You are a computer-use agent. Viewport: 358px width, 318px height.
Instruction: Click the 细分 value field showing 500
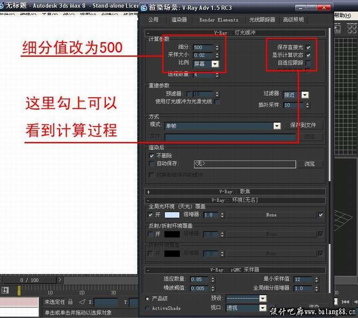[203, 47]
